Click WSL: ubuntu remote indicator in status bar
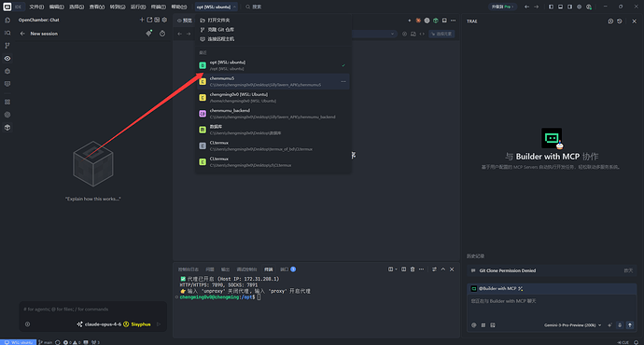 pyautogui.click(x=19, y=342)
